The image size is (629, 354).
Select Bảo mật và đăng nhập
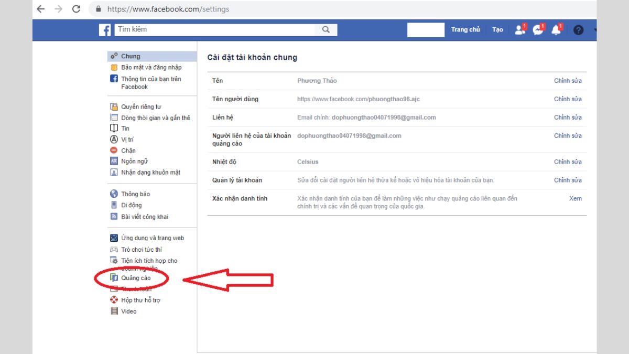tap(151, 67)
